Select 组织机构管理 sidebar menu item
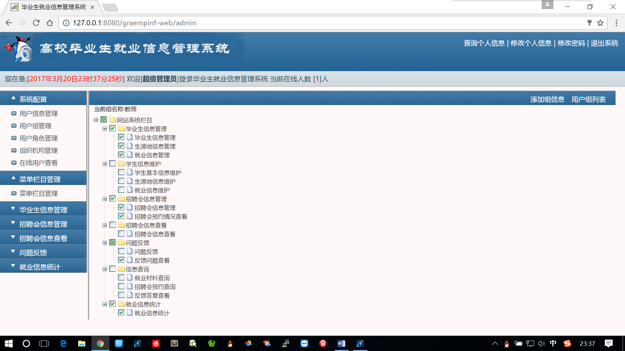 point(38,150)
